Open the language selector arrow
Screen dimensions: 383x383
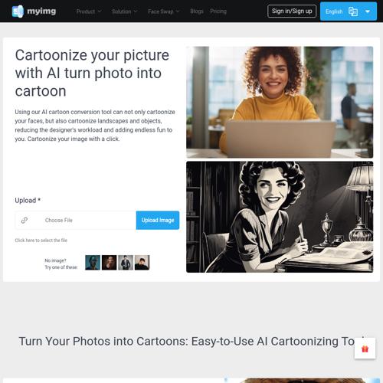point(368,11)
